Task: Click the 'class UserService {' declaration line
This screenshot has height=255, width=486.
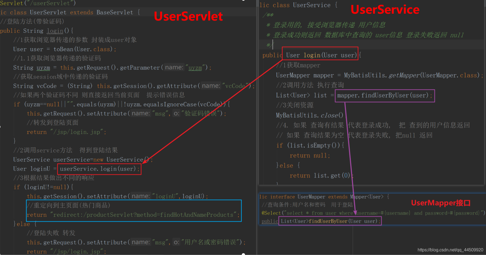Action: (298, 5)
